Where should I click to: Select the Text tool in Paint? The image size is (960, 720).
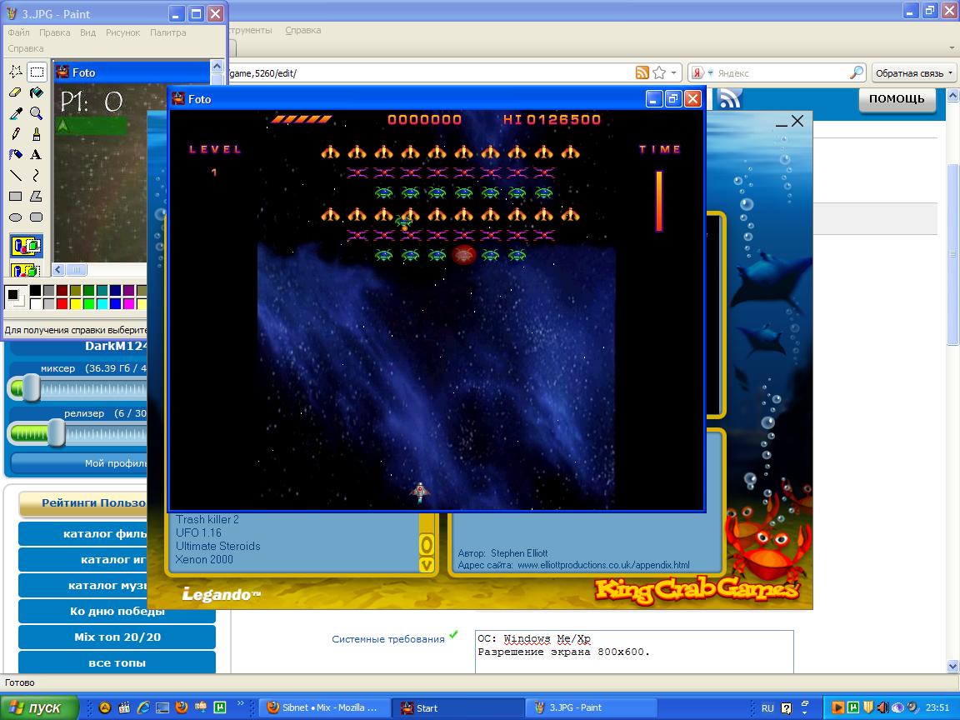tap(37, 155)
